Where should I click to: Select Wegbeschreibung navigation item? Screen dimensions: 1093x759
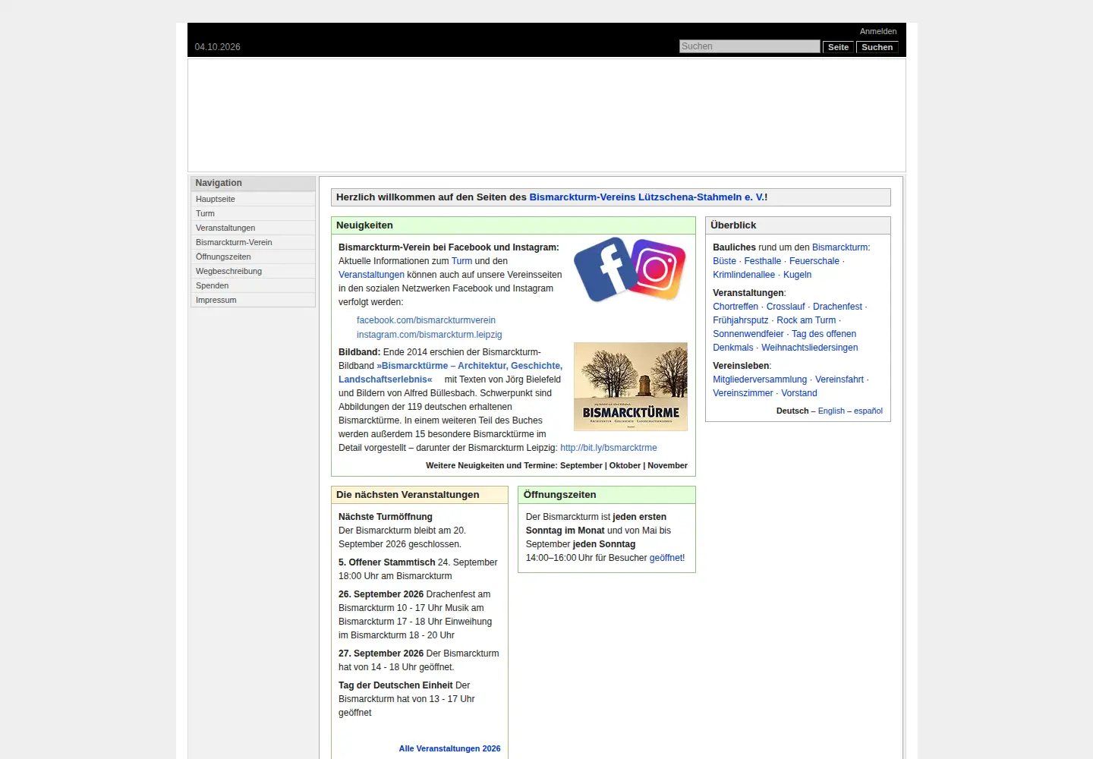click(253, 271)
